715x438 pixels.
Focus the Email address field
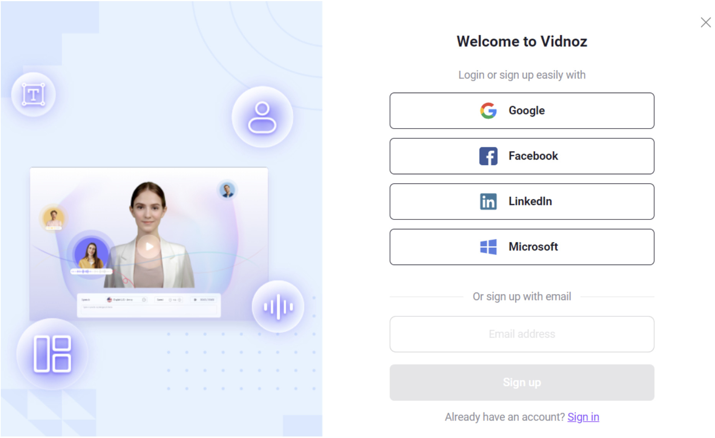[521, 334]
